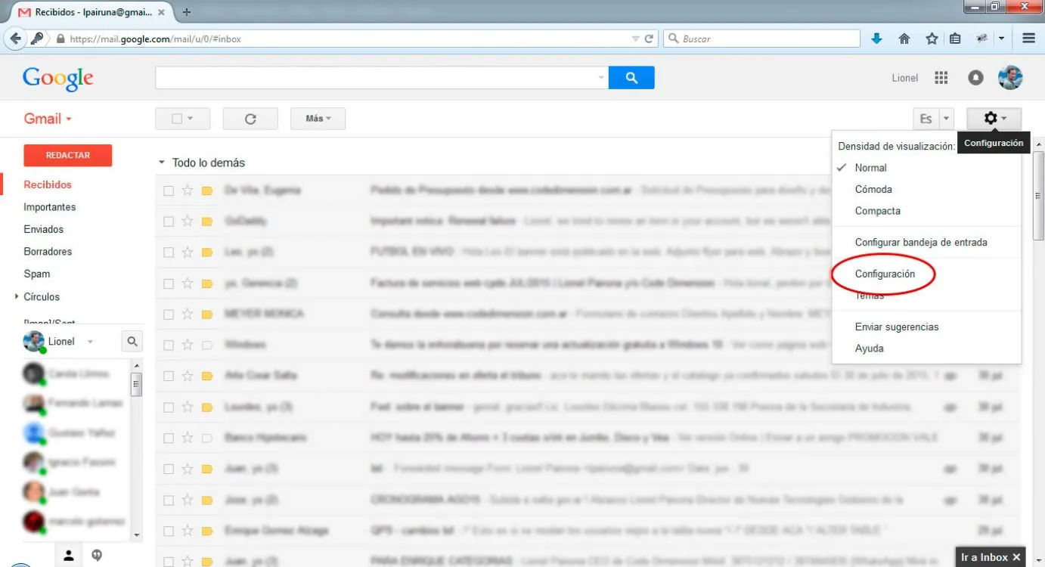
Task: Refresh the inbox with circular arrow button
Action: (250, 119)
